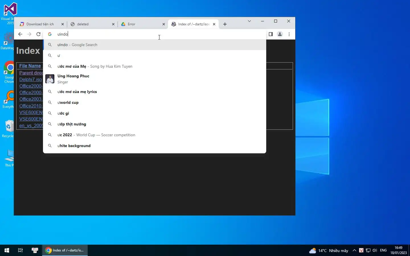This screenshot has height=256, width=410.
Task: Open the Parent directory link
Action: click(x=31, y=73)
